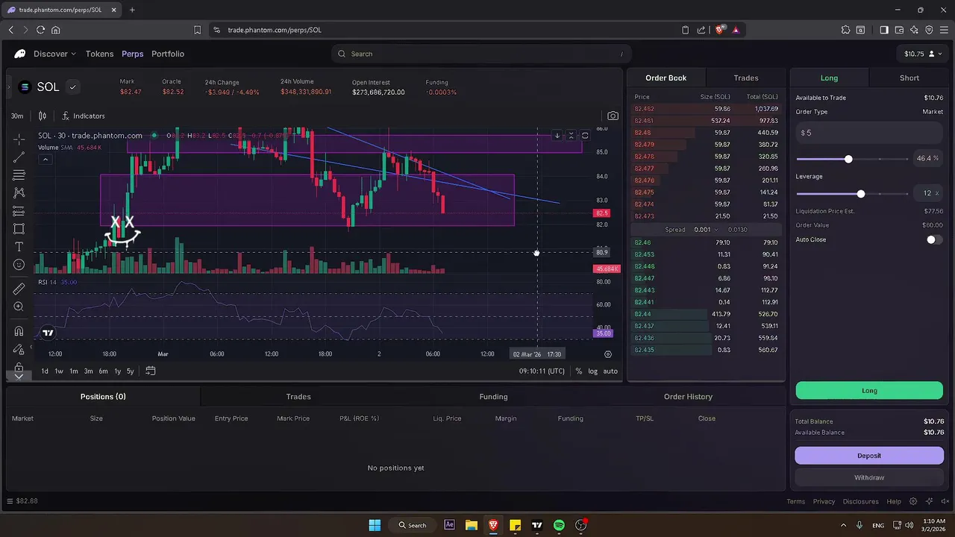Click the order size percentage slider handle
Image resolution: width=955 pixels, height=537 pixels.
pyautogui.click(x=848, y=159)
